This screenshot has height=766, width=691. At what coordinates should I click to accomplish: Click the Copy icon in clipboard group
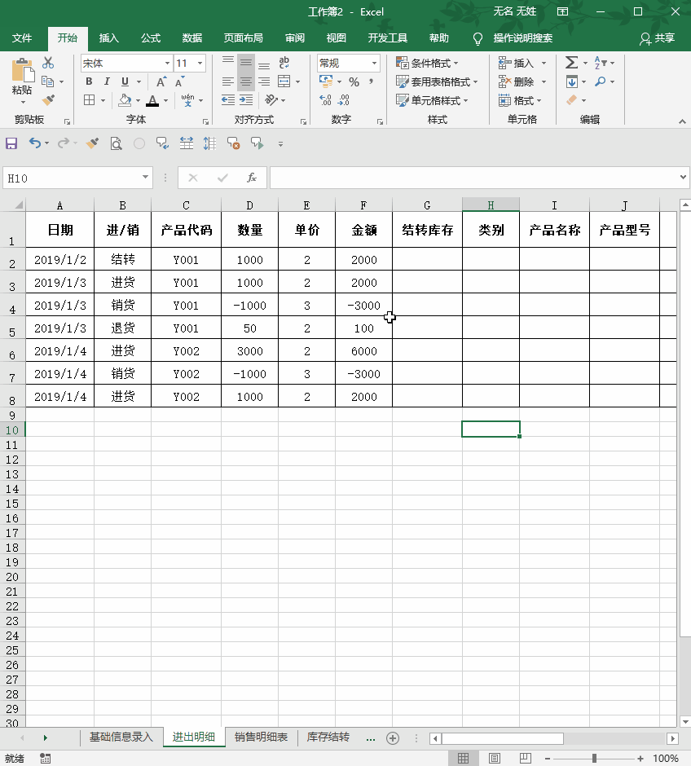point(47,81)
